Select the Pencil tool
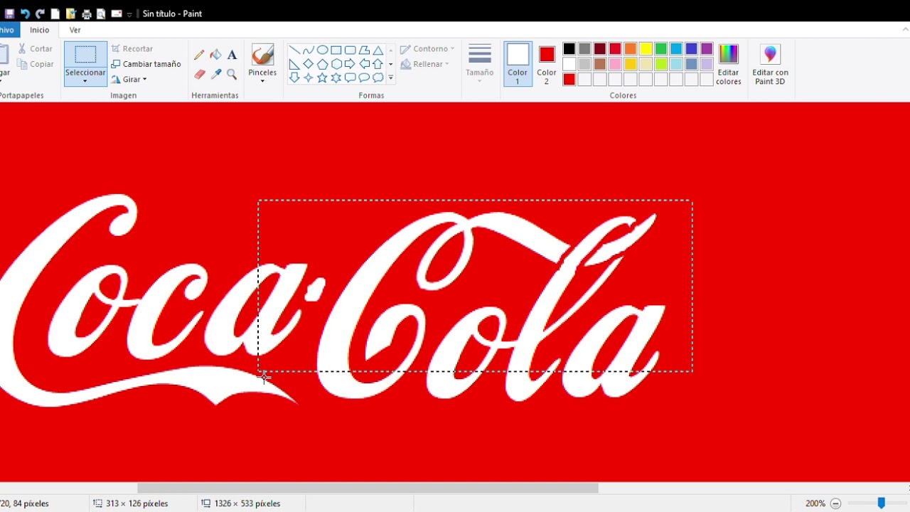 click(x=199, y=55)
